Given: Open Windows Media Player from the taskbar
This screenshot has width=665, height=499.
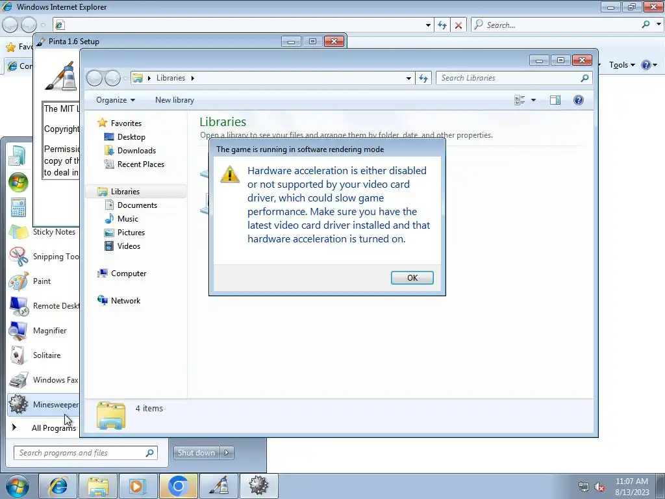Looking at the screenshot, I should pos(138,486).
